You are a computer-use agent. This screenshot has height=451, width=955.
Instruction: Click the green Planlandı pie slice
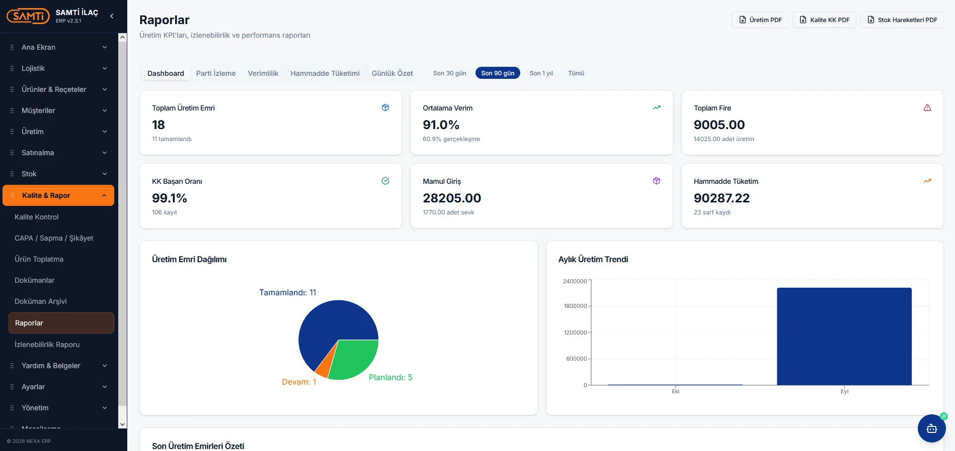coord(354,359)
